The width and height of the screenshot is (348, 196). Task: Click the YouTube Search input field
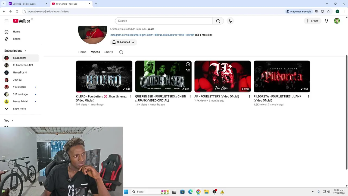click(164, 21)
